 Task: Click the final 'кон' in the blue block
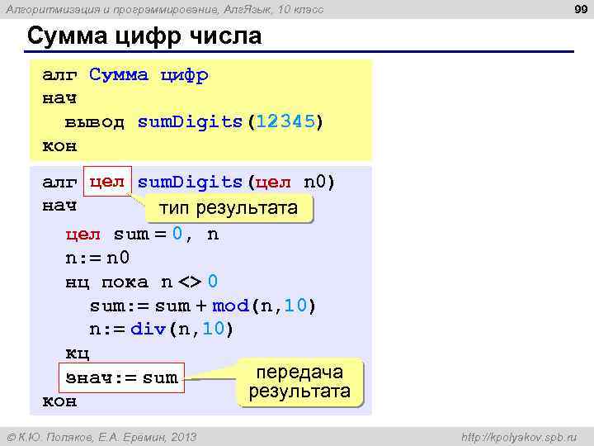tap(59, 401)
